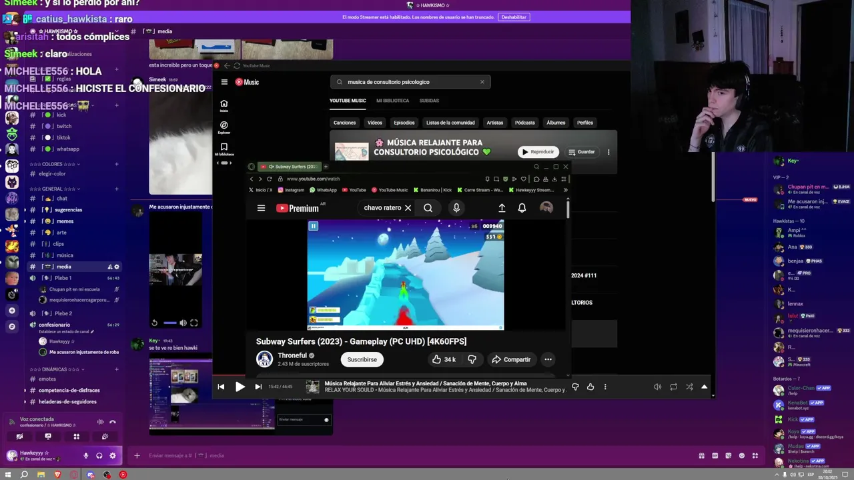Add attachment with plus in message bar
Viewport: 854px width, 480px height.
137,455
